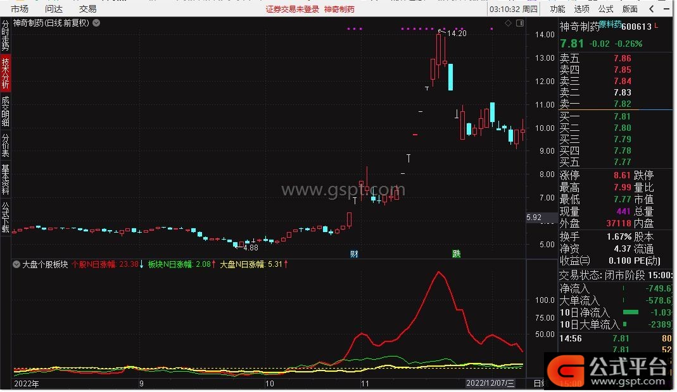Click the 交易状态: 闭市阶段 status line

click(616, 275)
